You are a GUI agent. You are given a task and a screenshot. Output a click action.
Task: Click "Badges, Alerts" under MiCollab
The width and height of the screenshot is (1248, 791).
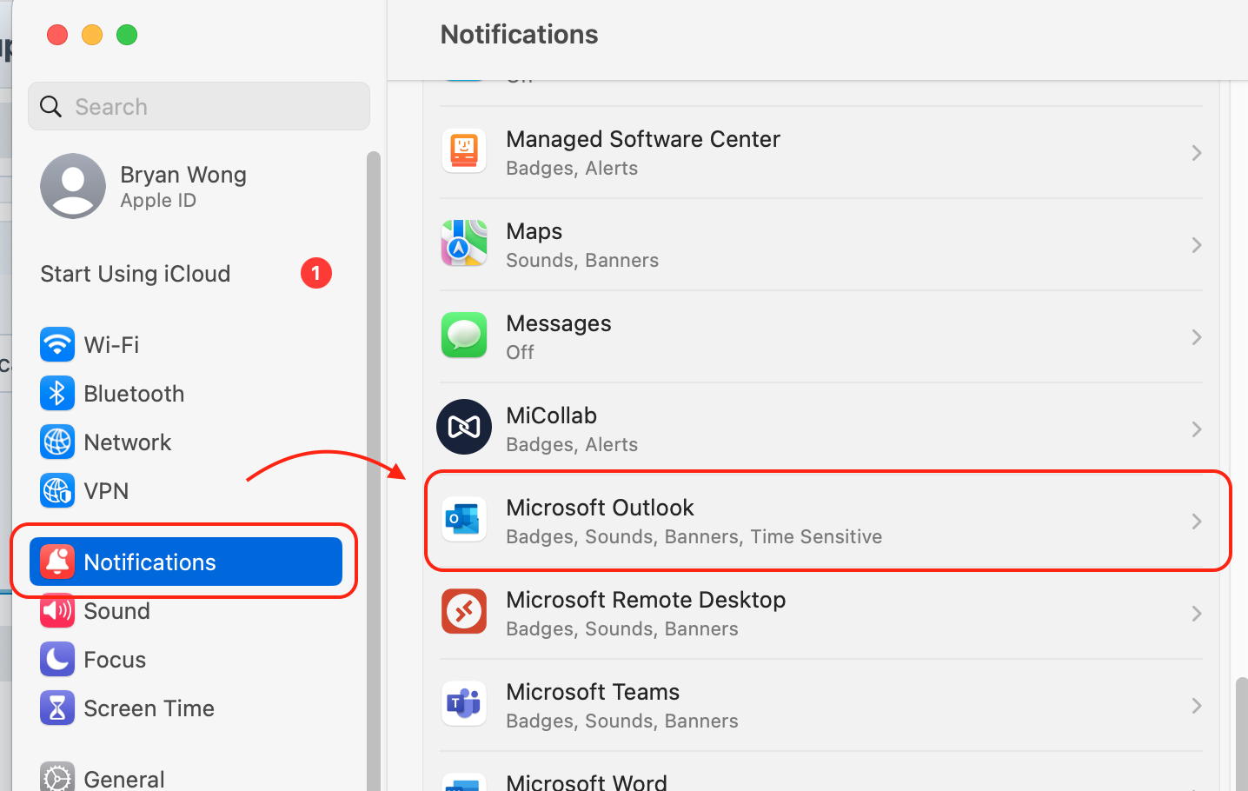572,445
